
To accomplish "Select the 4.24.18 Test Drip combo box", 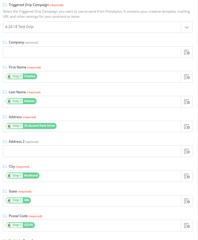I will coord(98,27).
